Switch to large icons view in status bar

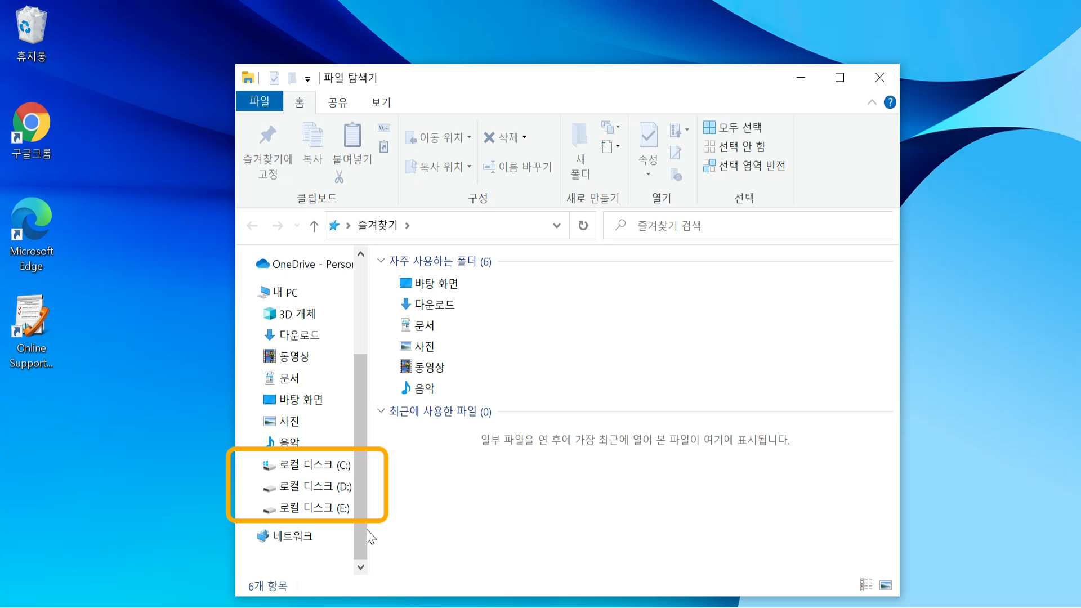[886, 585]
